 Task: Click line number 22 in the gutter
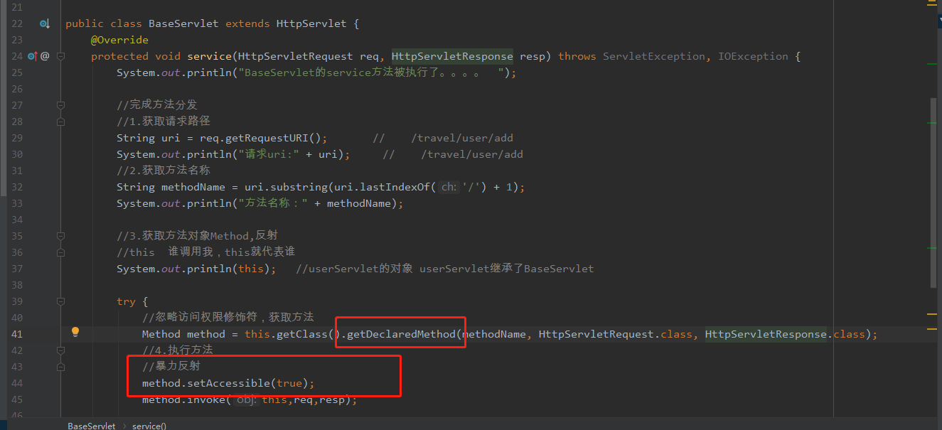17,23
